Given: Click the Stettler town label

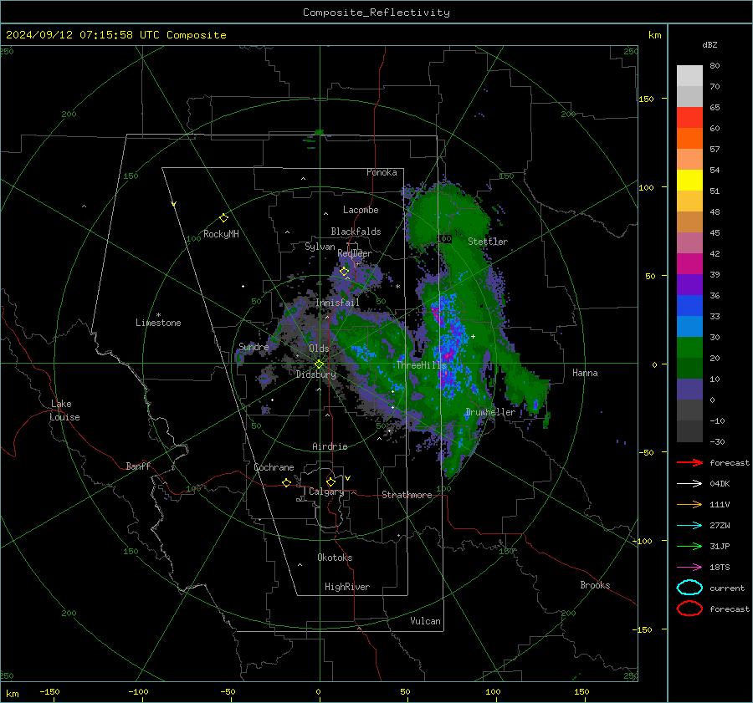Looking at the screenshot, I should 488,242.
